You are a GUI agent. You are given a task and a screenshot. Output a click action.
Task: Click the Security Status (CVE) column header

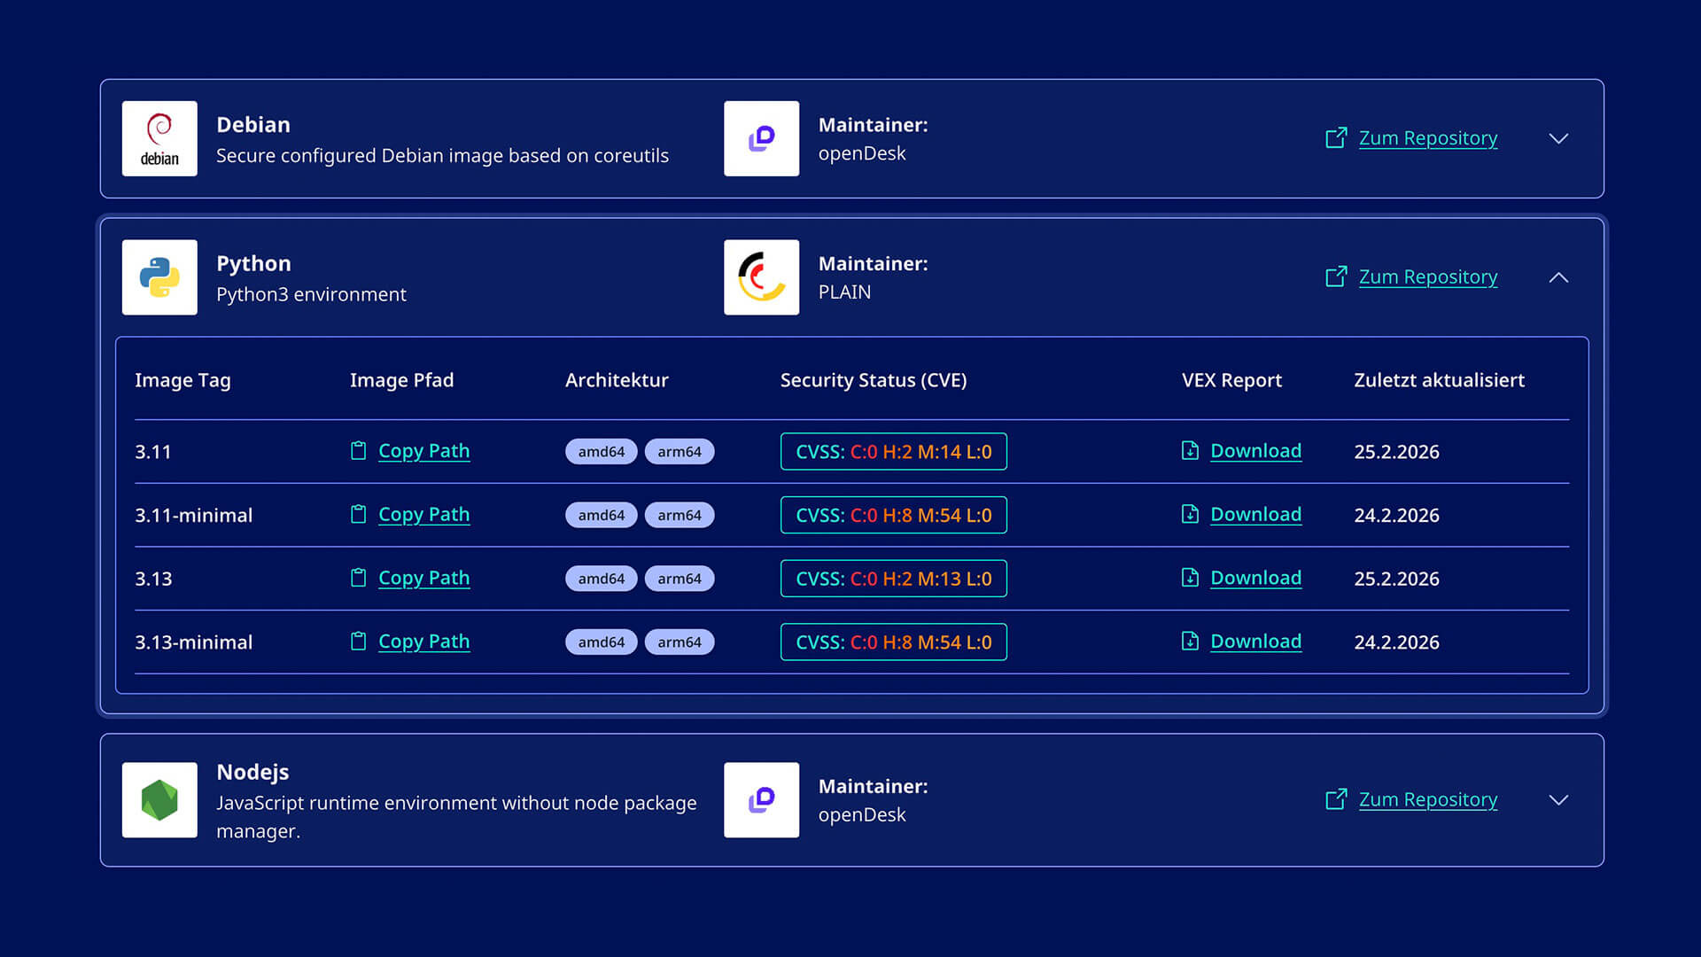pyautogui.click(x=873, y=380)
